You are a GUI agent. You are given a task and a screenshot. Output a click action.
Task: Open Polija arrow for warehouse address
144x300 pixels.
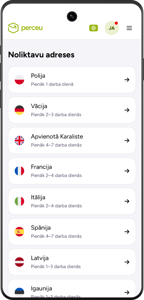pyautogui.click(x=127, y=80)
